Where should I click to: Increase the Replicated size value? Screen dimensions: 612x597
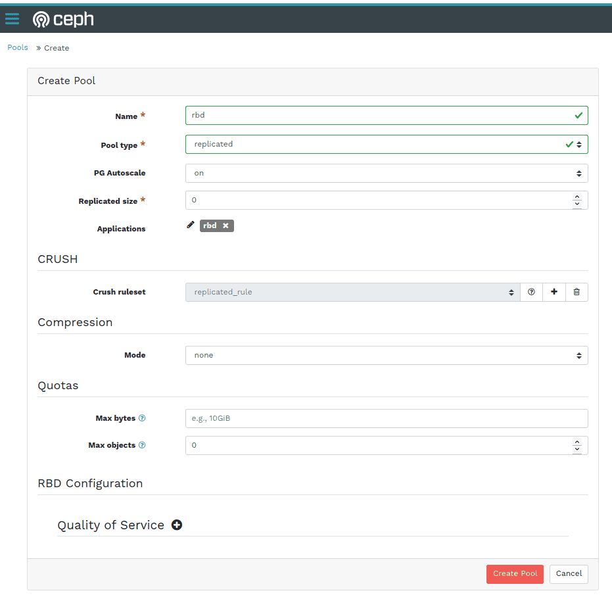(x=577, y=197)
